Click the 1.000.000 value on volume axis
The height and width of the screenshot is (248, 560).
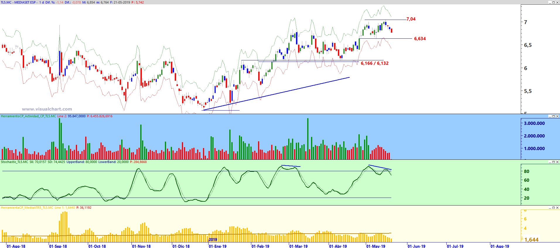[535, 149]
